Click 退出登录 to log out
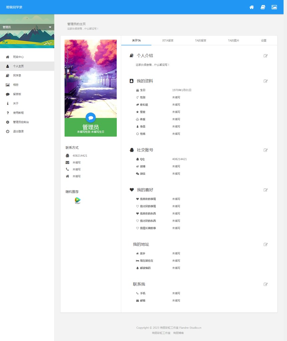Viewport: 287px width, 341px height. (x=27, y=131)
